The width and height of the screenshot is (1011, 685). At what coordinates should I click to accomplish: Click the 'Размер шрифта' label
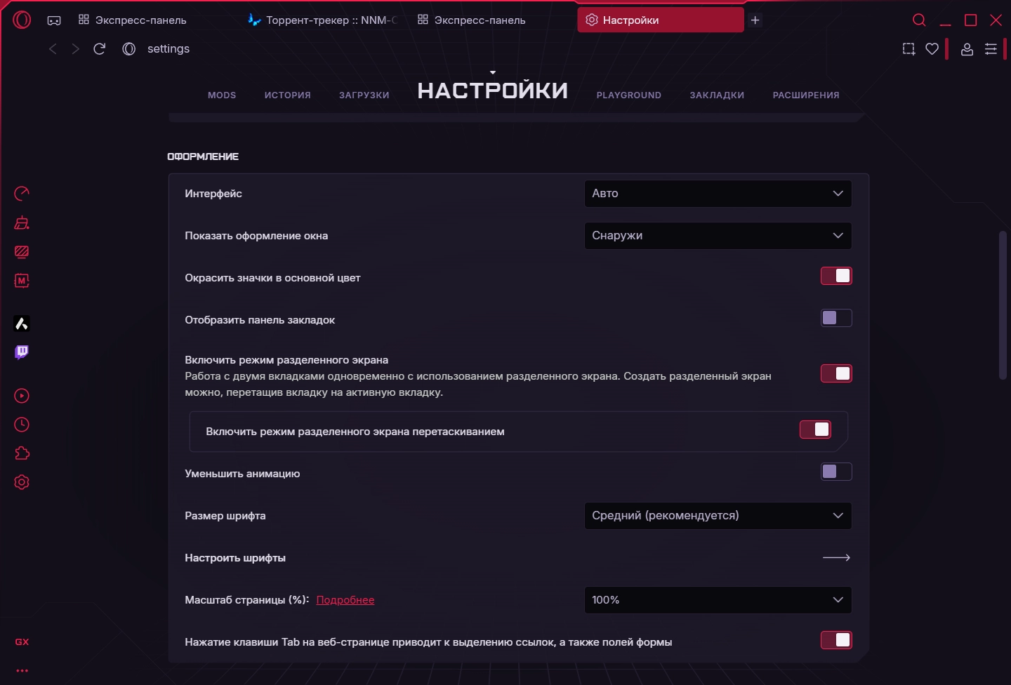[x=225, y=516]
